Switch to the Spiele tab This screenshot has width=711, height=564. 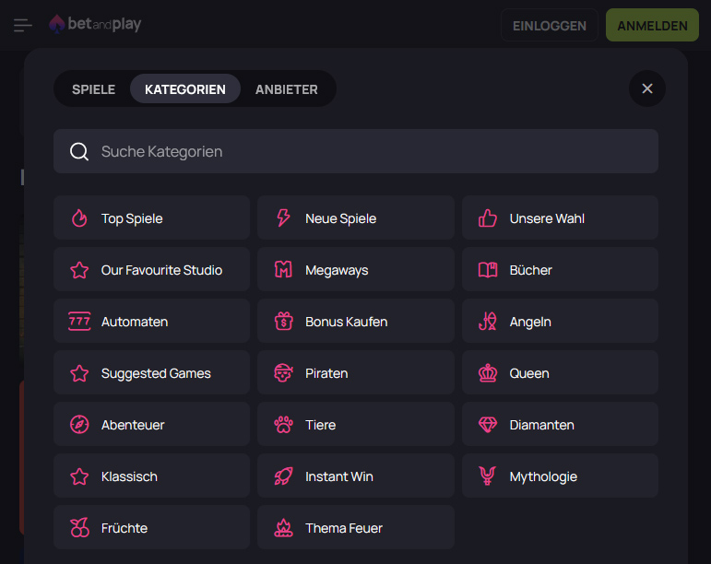[93, 89]
